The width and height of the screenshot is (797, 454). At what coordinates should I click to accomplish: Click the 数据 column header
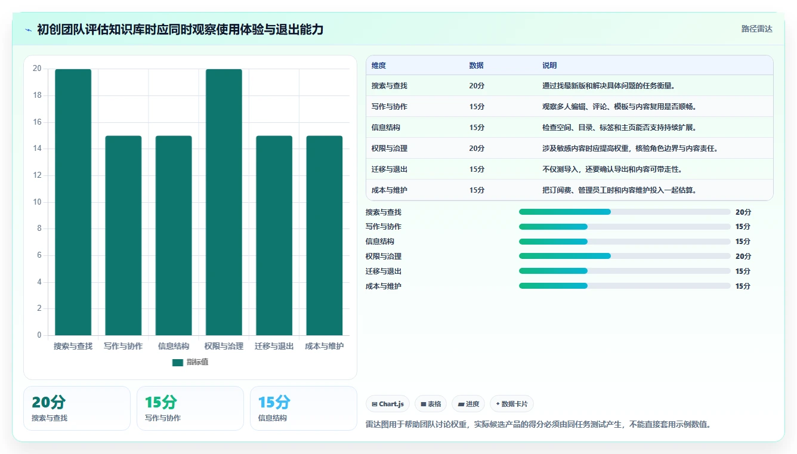tap(477, 66)
